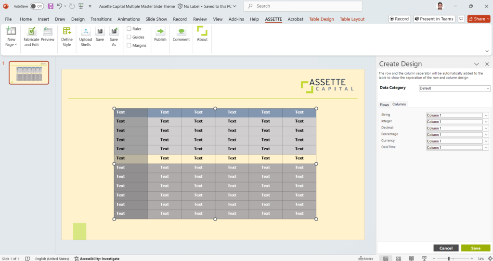Open the Animations ribbon tab
This screenshot has height=261, width=493.
129,19
